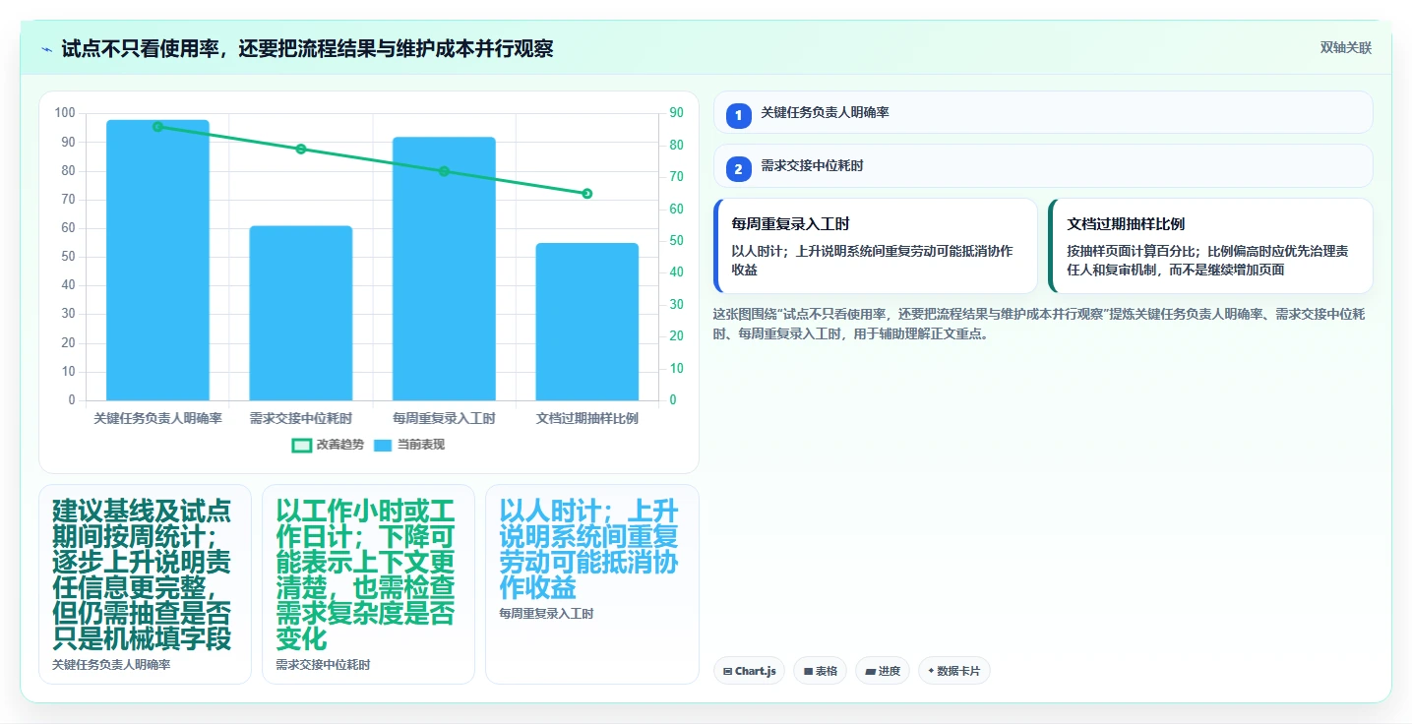The height and width of the screenshot is (724, 1412).
Task: Click the bar for 文档过期抽样比例
Action: [587, 322]
